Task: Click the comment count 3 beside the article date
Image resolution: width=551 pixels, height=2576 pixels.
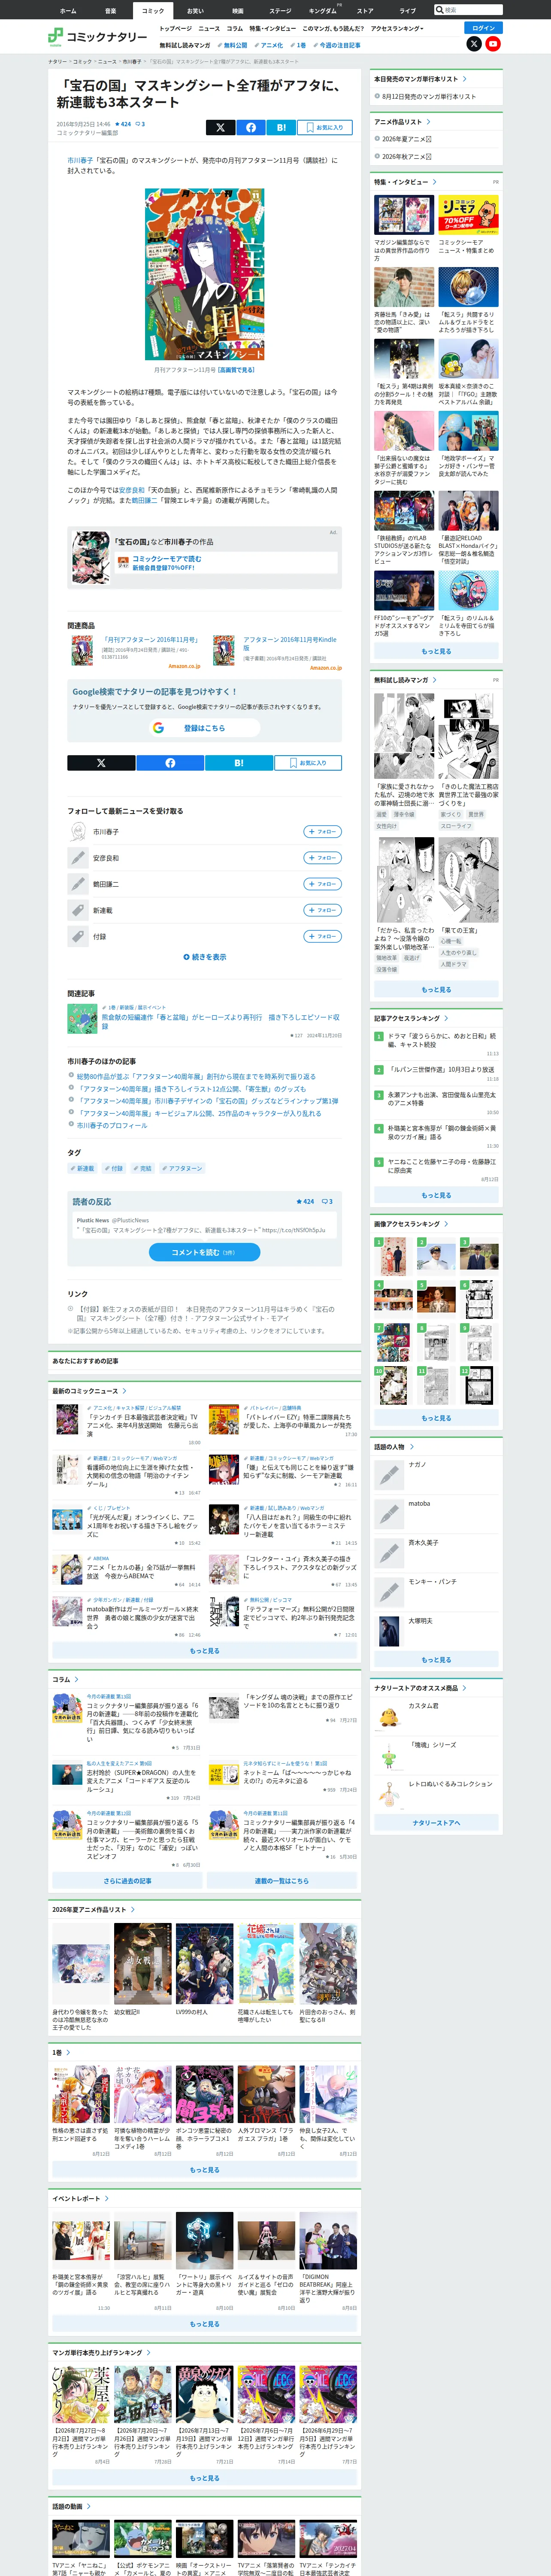Action: [140, 124]
